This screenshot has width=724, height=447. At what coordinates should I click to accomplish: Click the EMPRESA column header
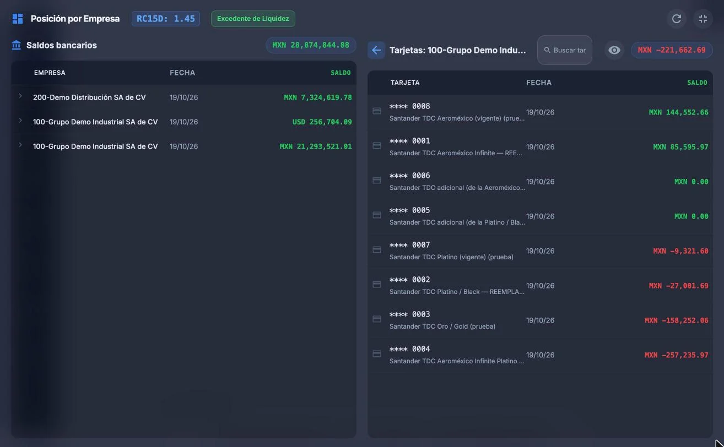[x=50, y=73]
